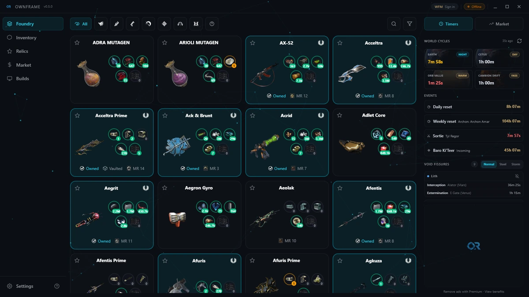The image size is (529, 297).
Task: Favorite the Acceltra card star
Action: coord(340,43)
